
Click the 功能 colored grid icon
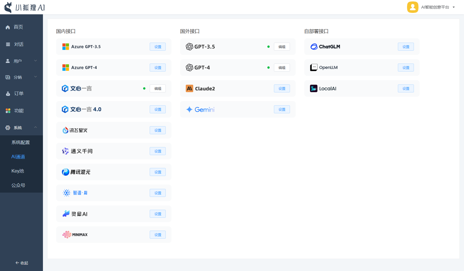tap(8, 111)
